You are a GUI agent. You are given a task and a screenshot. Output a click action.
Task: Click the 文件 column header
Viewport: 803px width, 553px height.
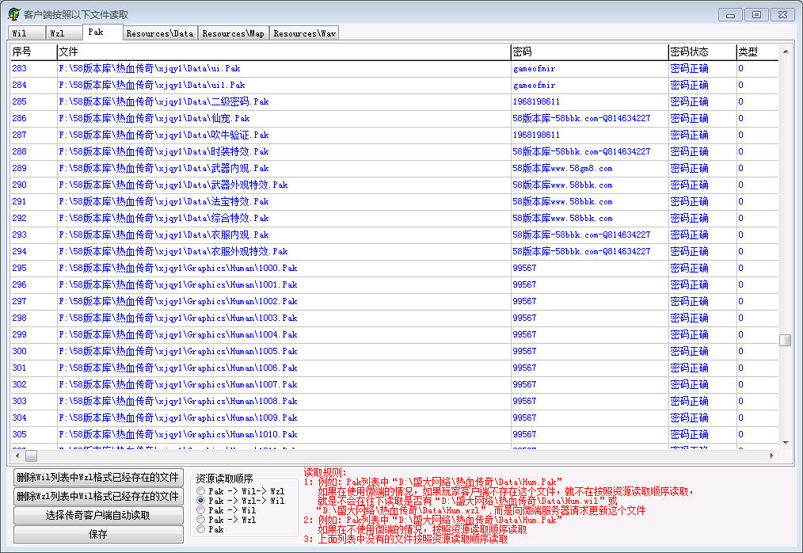[284, 51]
